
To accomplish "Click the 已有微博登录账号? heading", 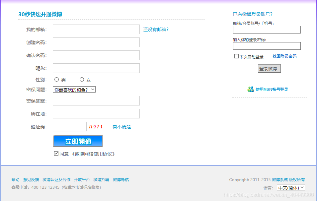I will [253, 14].
